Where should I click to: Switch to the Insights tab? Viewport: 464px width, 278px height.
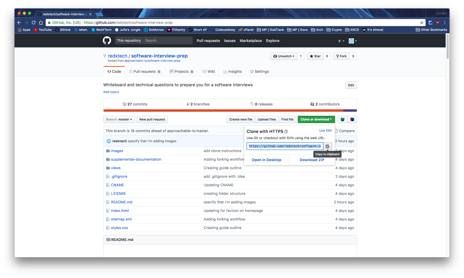233,72
